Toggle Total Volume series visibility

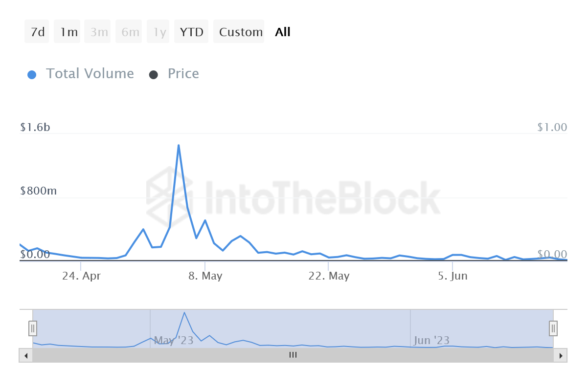tap(90, 74)
